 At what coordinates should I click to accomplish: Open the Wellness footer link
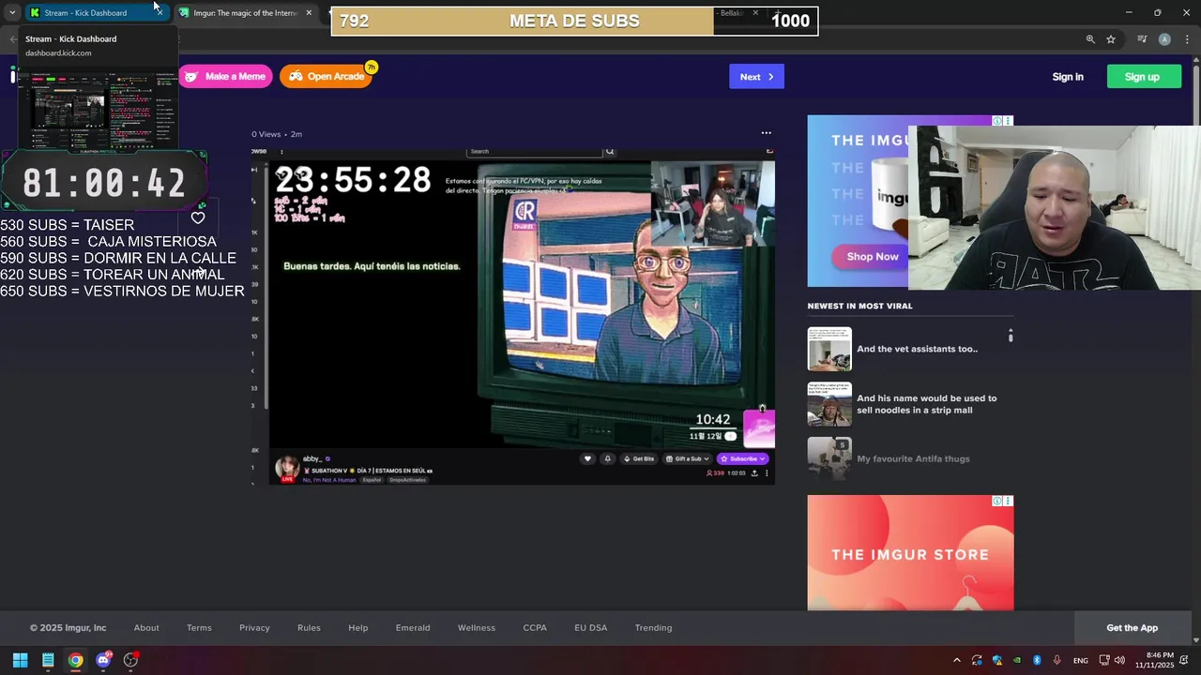pos(477,628)
